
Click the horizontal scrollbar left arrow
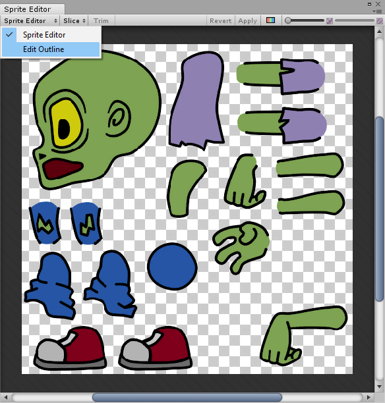click(6, 397)
